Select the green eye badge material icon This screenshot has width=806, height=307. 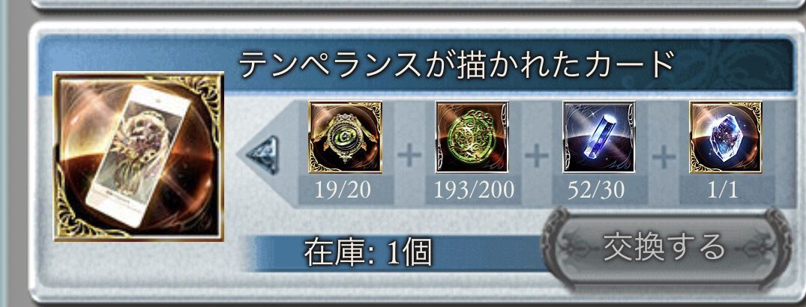pos(345,137)
